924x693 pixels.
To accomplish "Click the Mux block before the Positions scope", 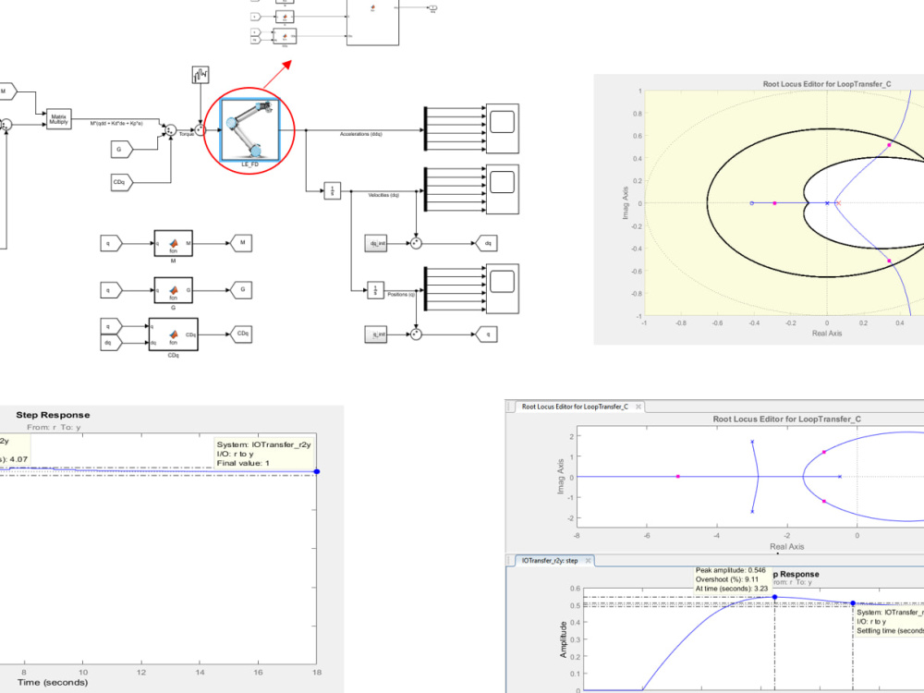I will tap(426, 290).
